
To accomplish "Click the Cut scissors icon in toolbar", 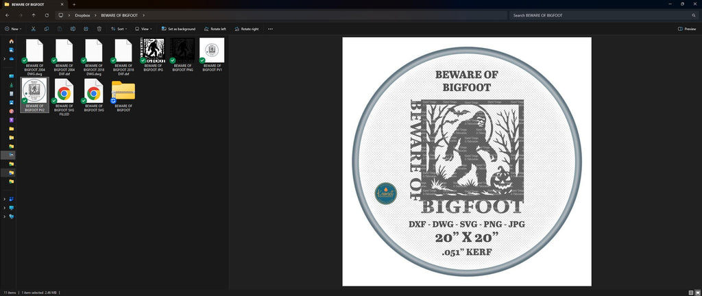I will point(33,29).
